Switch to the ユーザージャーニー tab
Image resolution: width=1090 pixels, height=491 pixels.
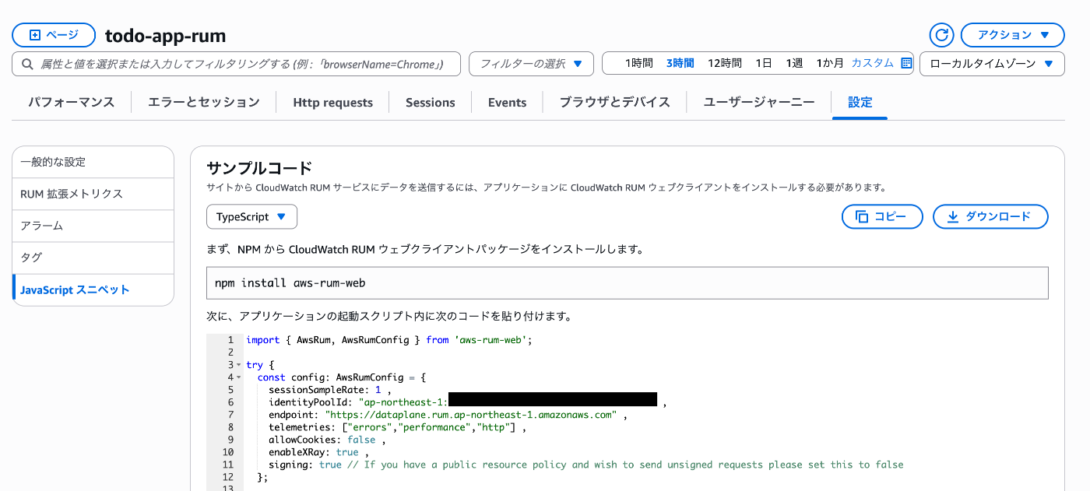click(759, 102)
